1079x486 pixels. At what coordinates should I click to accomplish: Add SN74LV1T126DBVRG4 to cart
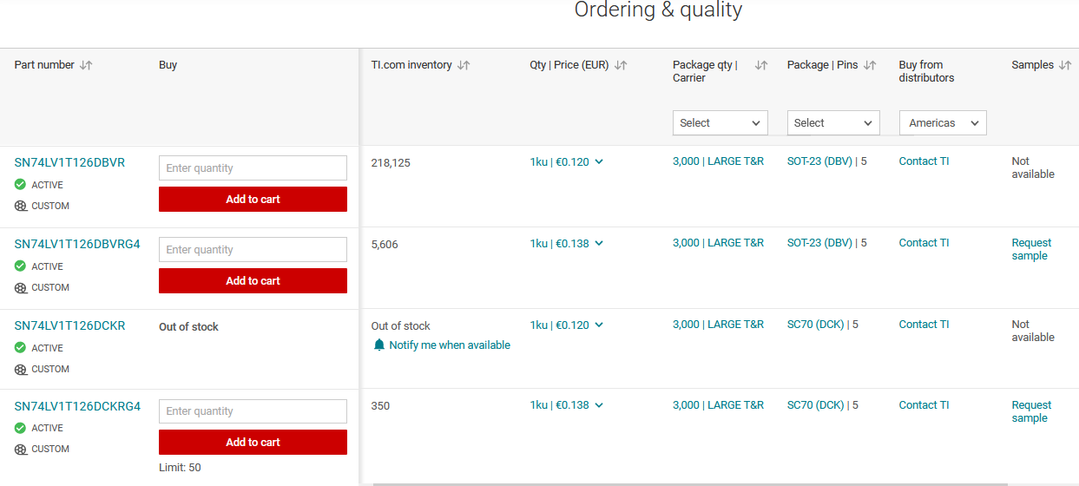253,281
